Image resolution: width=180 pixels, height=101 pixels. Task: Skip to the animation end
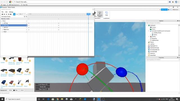pos(11,14)
